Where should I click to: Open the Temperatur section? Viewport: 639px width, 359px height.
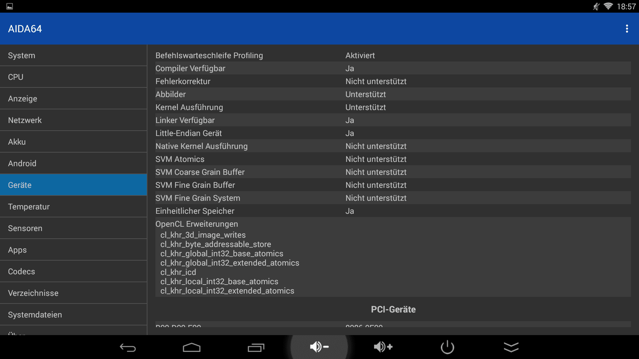[x=73, y=207]
